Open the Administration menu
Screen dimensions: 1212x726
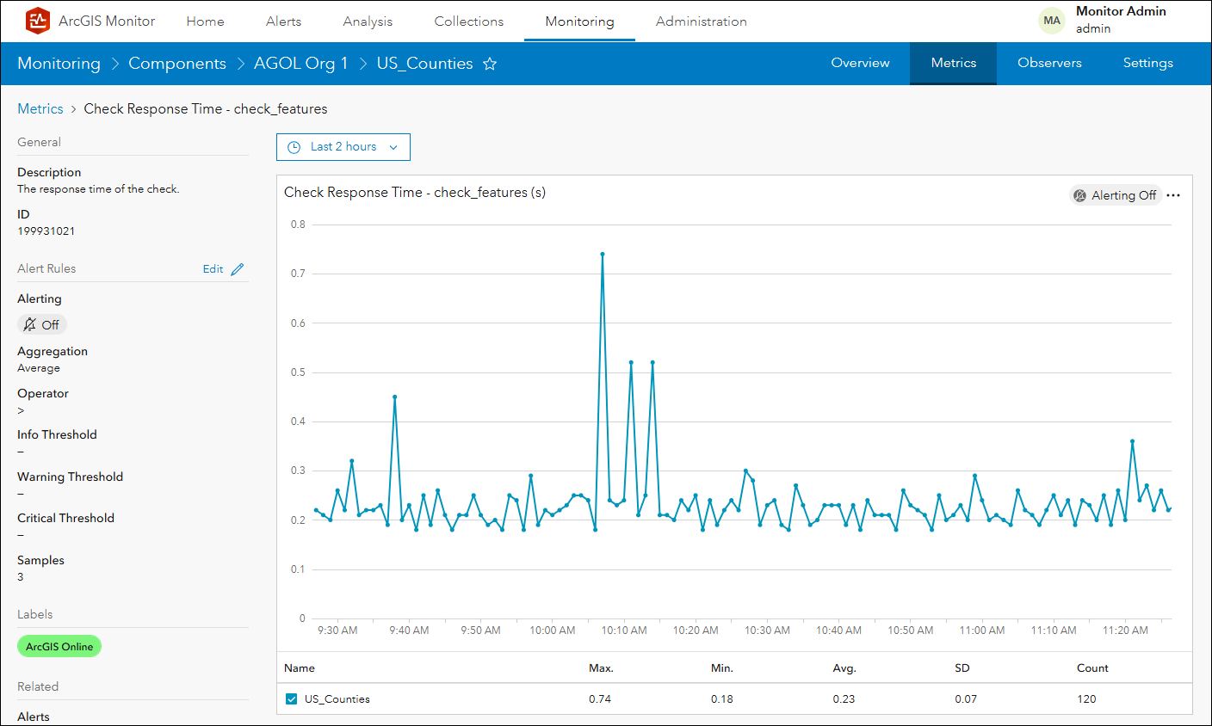[x=701, y=22]
